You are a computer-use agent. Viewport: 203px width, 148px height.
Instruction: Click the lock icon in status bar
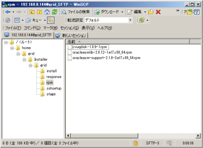tap(135, 143)
